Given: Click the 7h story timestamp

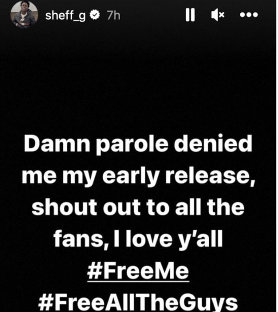Looking at the screenshot, I should [114, 15].
